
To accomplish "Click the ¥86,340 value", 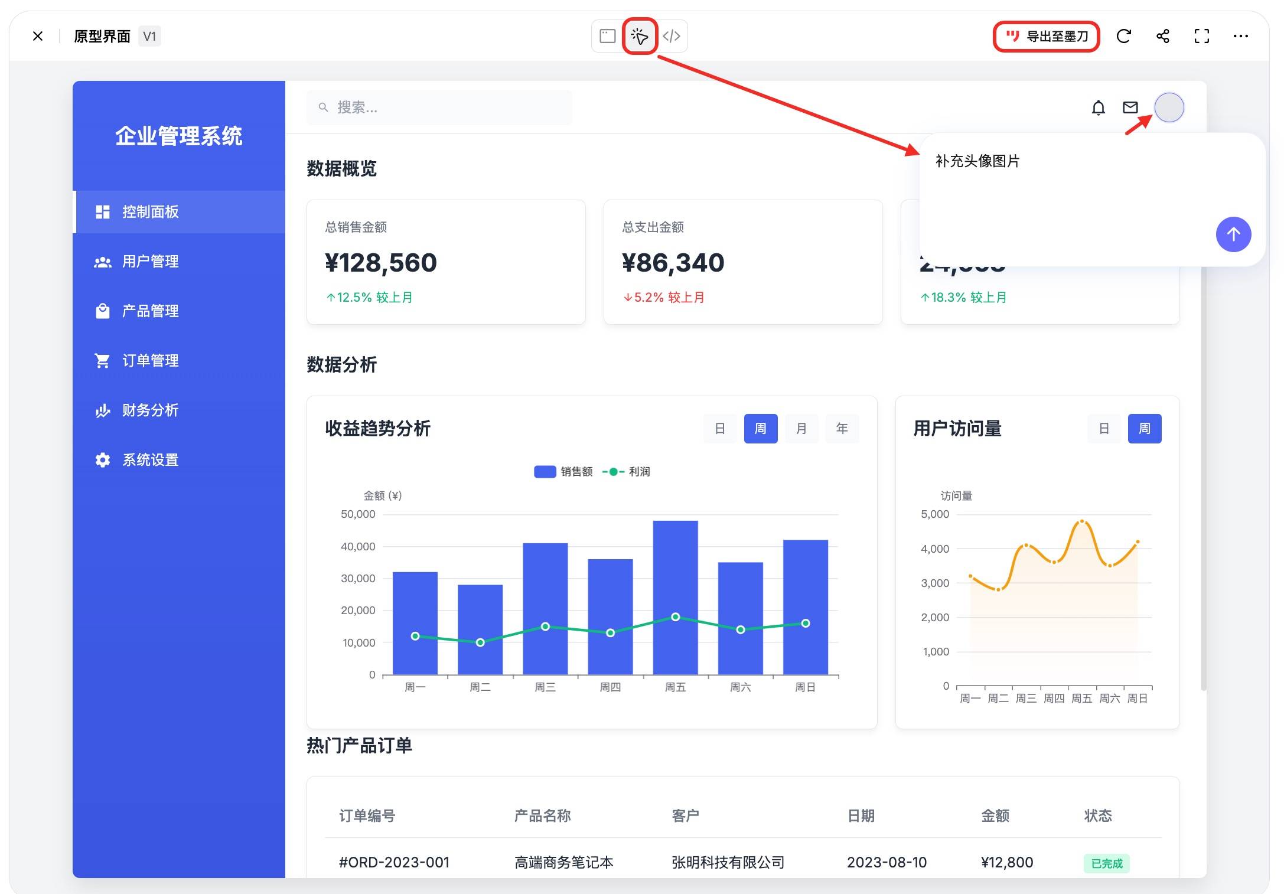I will (673, 263).
